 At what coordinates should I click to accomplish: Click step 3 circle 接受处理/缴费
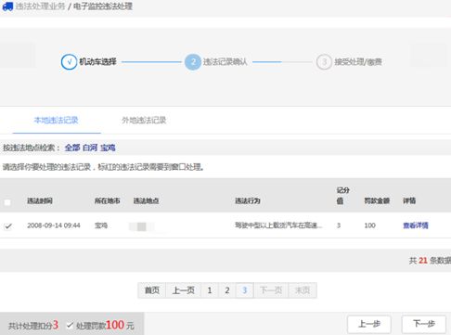point(324,62)
